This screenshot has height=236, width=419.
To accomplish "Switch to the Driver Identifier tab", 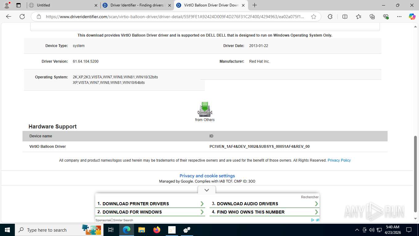I will pyautogui.click(x=137, y=5).
